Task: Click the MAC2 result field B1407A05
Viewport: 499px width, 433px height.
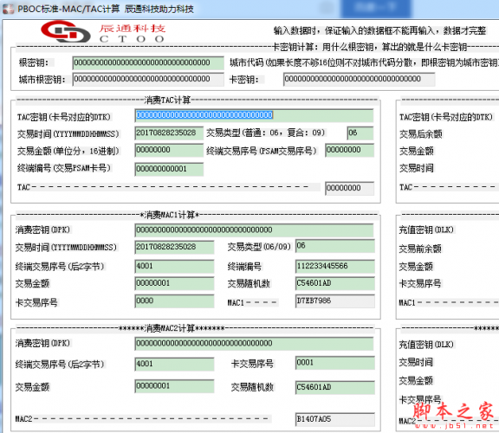Action: (x=335, y=419)
